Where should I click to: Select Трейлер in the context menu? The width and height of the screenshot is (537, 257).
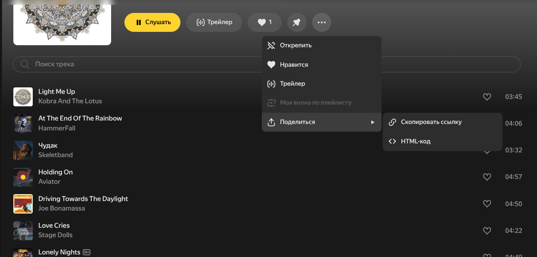coord(292,84)
